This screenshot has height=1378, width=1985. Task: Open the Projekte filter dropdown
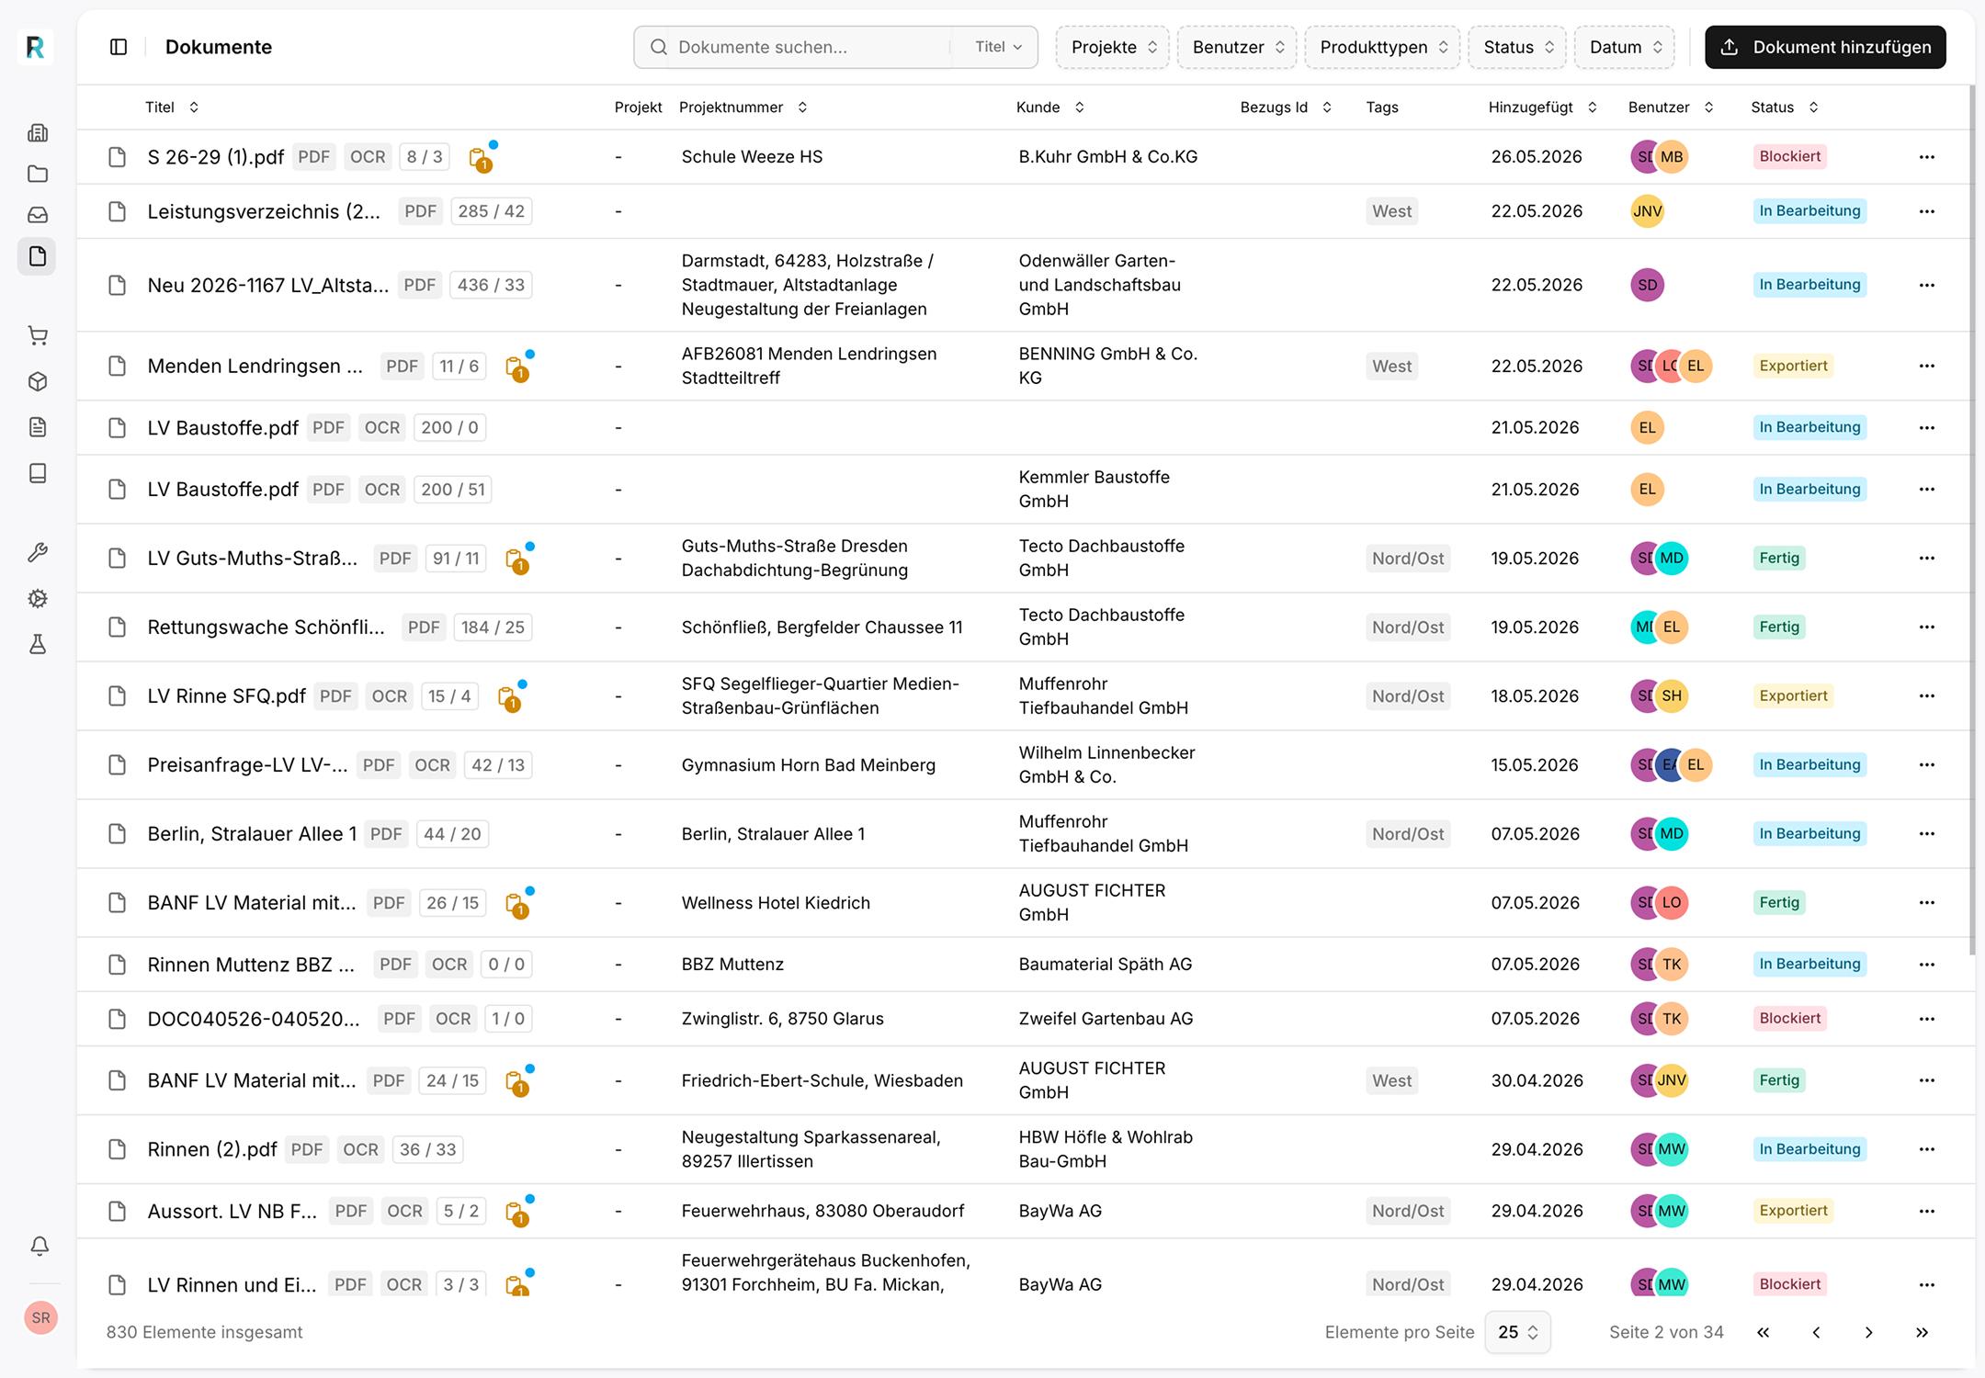pos(1113,47)
